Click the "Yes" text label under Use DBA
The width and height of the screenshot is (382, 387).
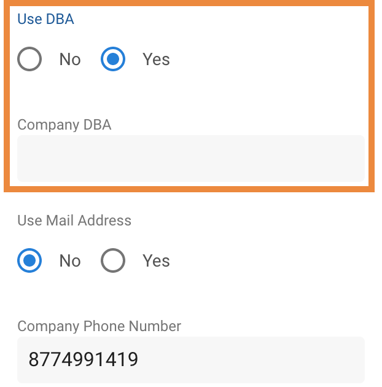[x=156, y=60]
